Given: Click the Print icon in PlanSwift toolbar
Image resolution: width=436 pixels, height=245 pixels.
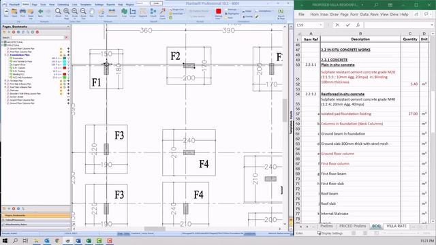Looking at the screenshot, I should [22, 12].
